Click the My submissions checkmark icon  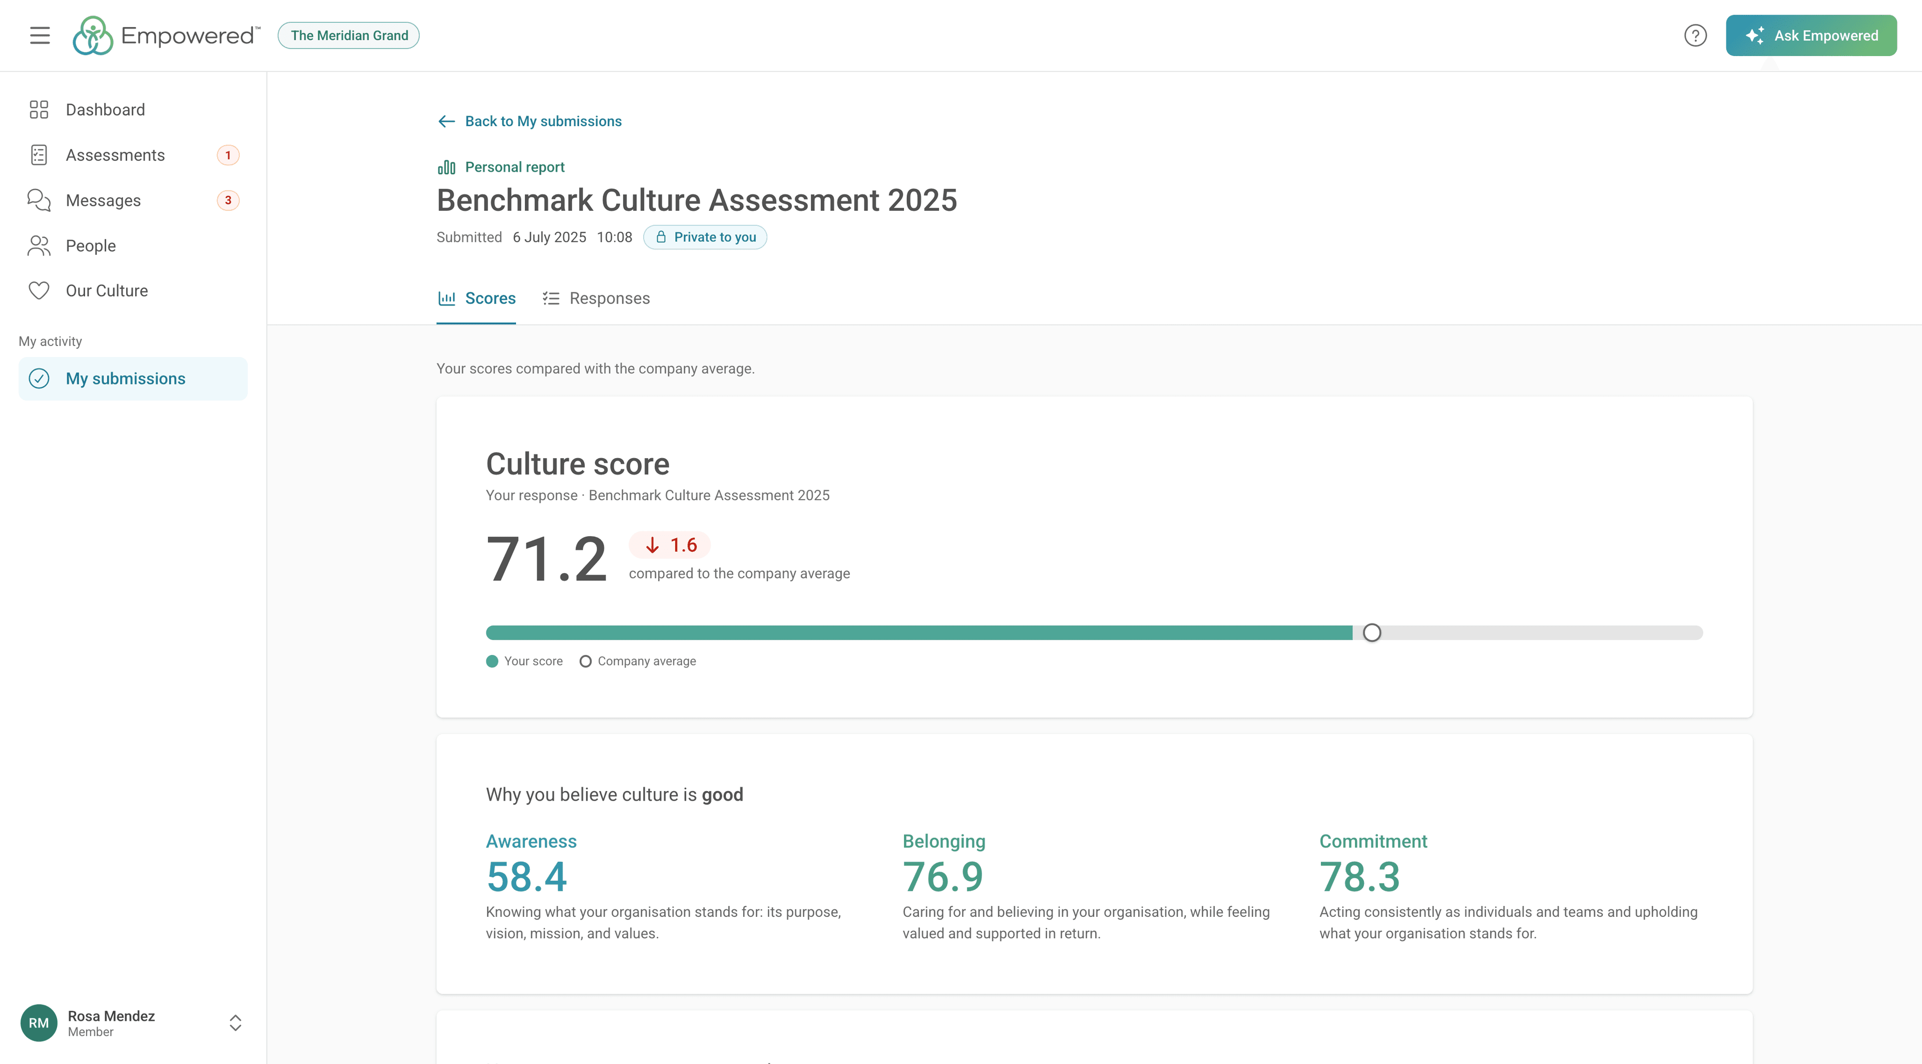pos(39,379)
